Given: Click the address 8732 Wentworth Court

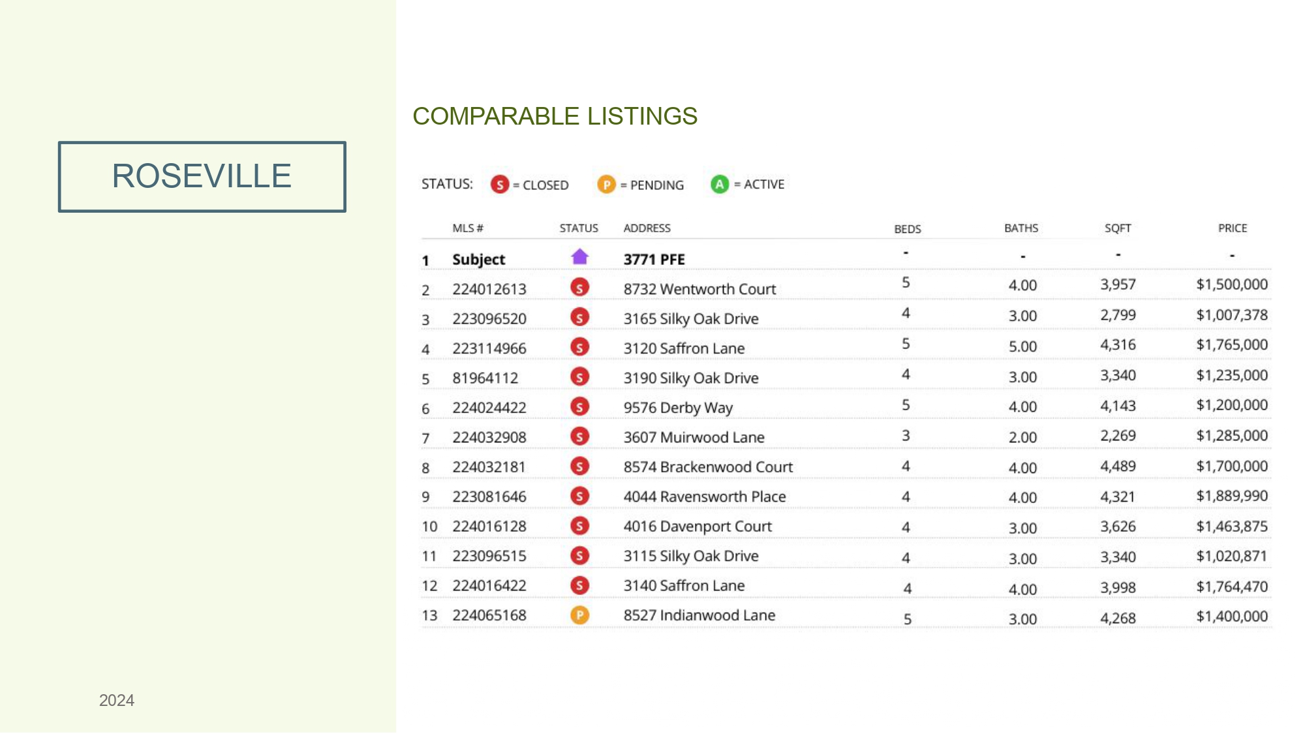Looking at the screenshot, I should (699, 289).
